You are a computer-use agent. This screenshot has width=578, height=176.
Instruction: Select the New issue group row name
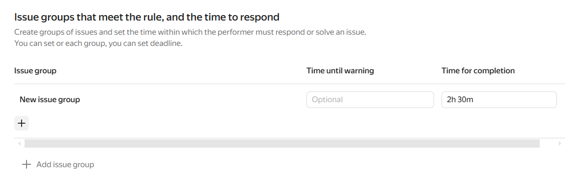pyautogui.click(x=50, y=100)
